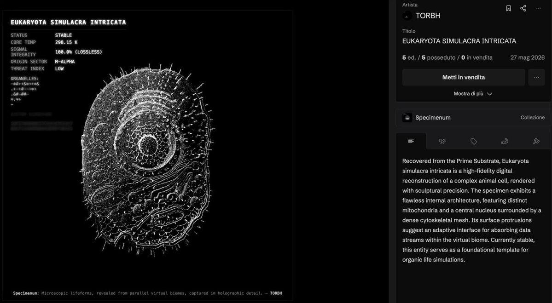Click the '298.15 K' core temp value in artwork
Viewport: 552px width, 303px height.
click(x=66, y=42)
